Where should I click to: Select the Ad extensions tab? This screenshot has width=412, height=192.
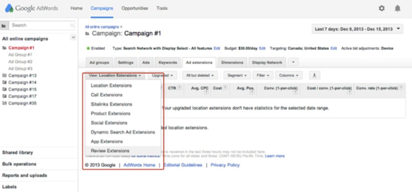199,63
